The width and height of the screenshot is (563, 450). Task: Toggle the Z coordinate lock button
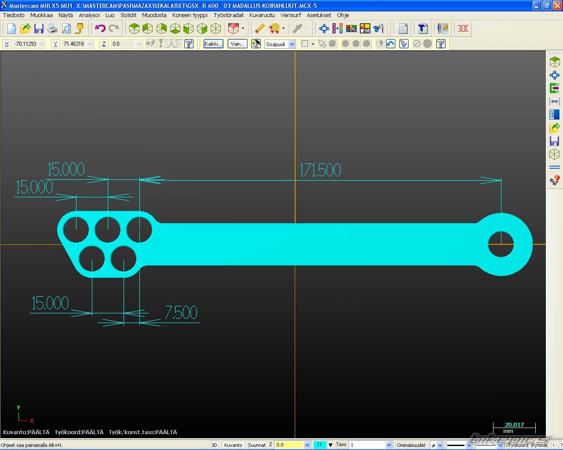point(104,44)
